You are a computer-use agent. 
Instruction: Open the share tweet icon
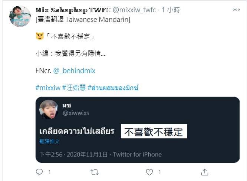click(x=205, y=172)
